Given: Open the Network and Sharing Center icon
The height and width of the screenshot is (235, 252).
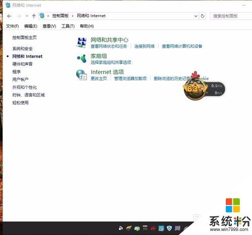Looking at the screenshot, I should tap(82, 42).
